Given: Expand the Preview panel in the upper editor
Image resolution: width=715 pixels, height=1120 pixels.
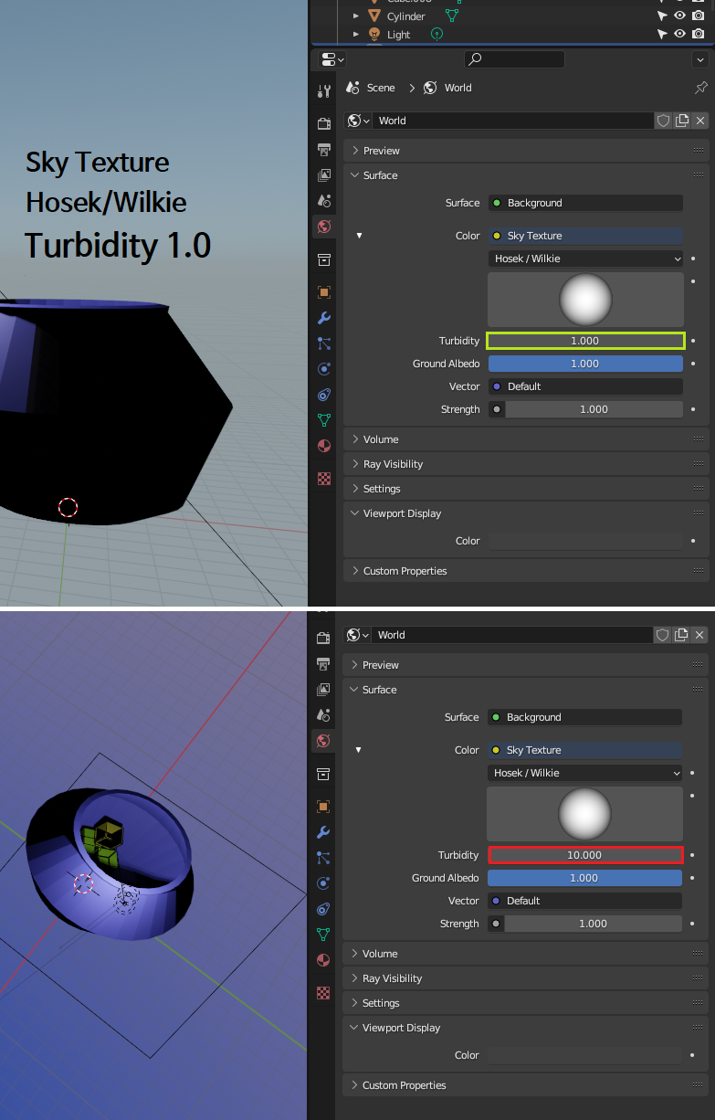Looking at the screenshot, I should [x=526, y=151].
